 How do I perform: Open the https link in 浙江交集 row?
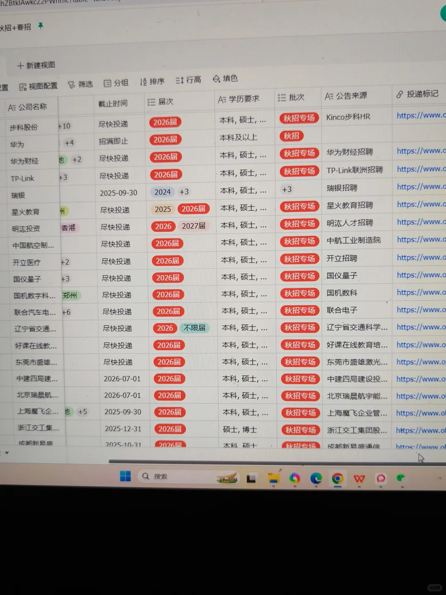(x=421, y=430)
